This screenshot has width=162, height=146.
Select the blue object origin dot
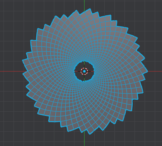[x=84, y=71]
